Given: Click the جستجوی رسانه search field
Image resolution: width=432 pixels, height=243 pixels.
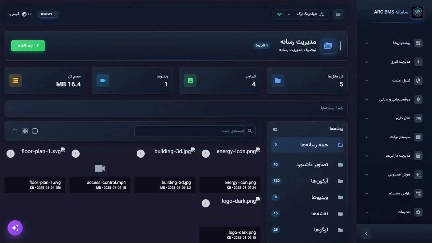Looking at the screenshot, I should [190, 131].
